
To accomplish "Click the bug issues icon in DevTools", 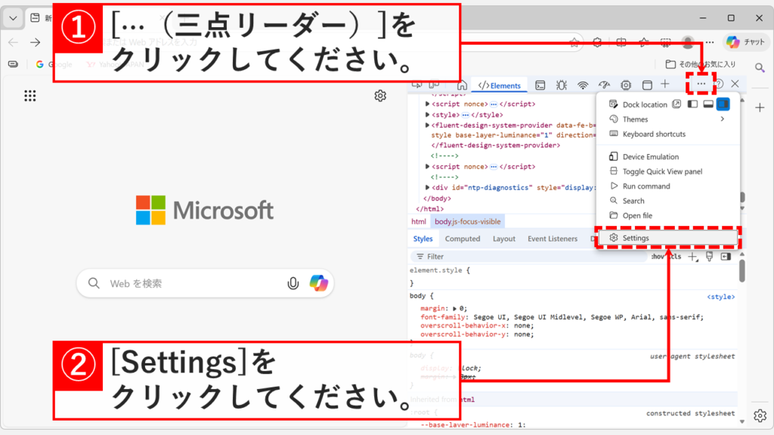I will (x=560, y=85).
